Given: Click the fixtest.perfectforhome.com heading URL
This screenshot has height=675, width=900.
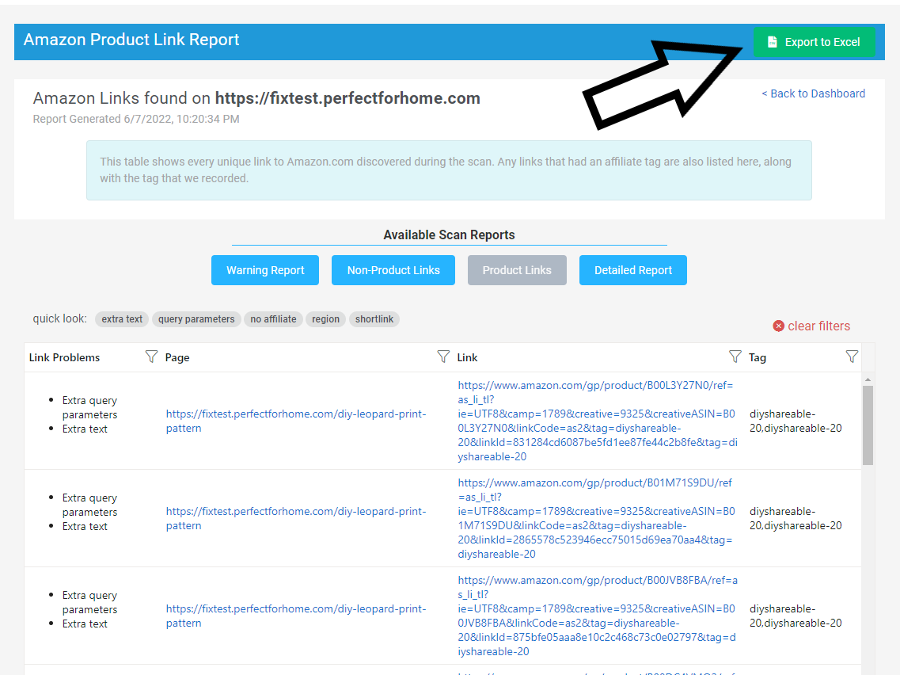Looking at the screenshot, I should pos(347,98).
